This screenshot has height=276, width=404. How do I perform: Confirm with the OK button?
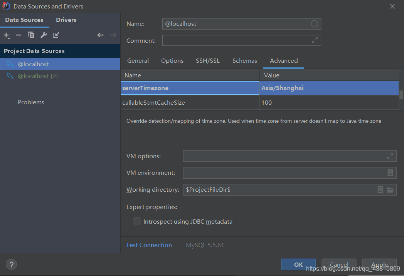click(x=298, y=265)
